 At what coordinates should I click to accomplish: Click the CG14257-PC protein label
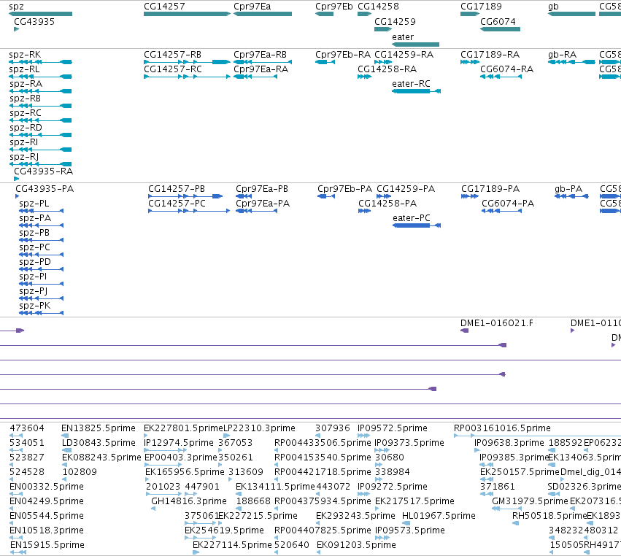pos(177,204)
